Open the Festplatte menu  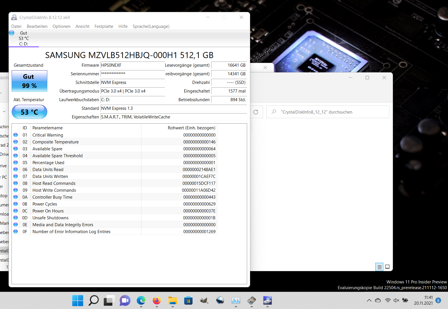coord(104,26)
